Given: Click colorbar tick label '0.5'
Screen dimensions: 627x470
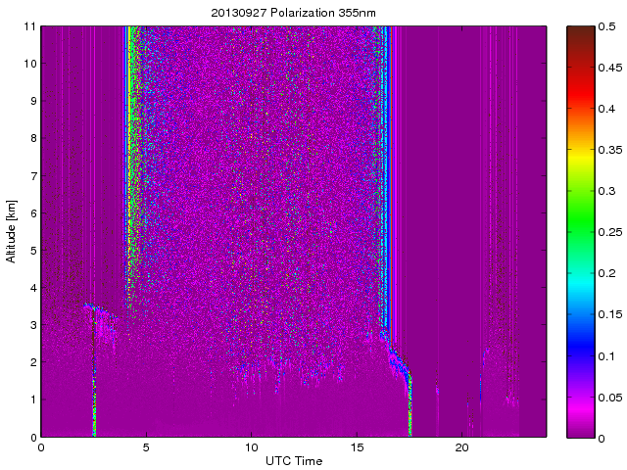Looking at the screenshot, I should [606, 26].
